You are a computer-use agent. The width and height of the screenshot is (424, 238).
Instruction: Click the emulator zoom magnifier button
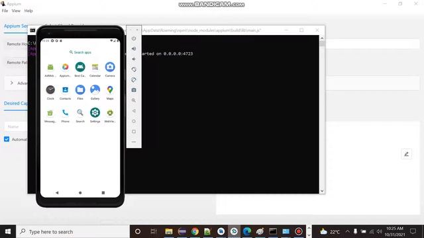coord(134,100)
